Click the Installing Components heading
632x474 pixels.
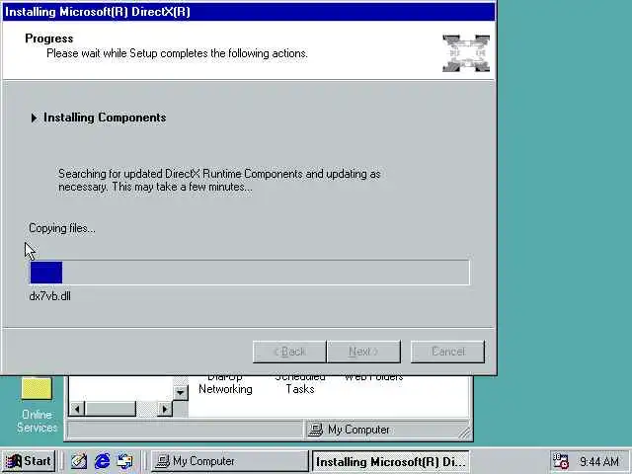[105, 118]
